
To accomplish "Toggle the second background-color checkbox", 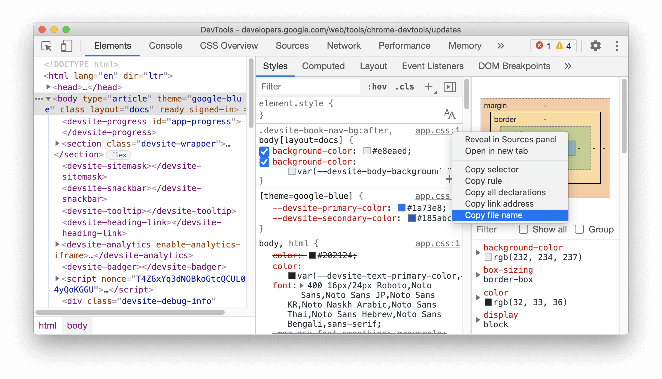I will pyautogui.click(x=265, y=163).
